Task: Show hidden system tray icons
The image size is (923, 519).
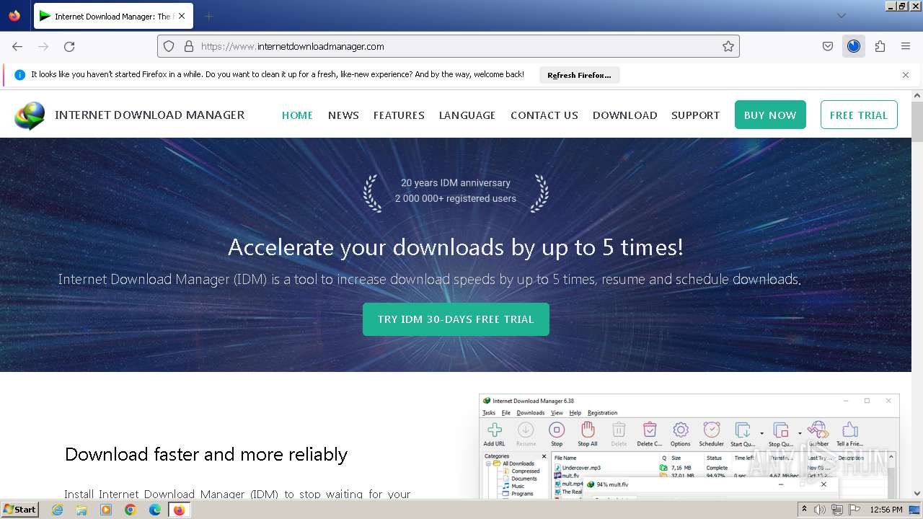Action: point(804,510)
